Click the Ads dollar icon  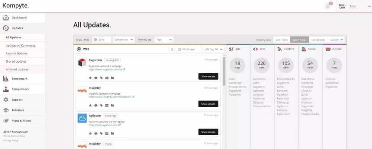point(231,49)
